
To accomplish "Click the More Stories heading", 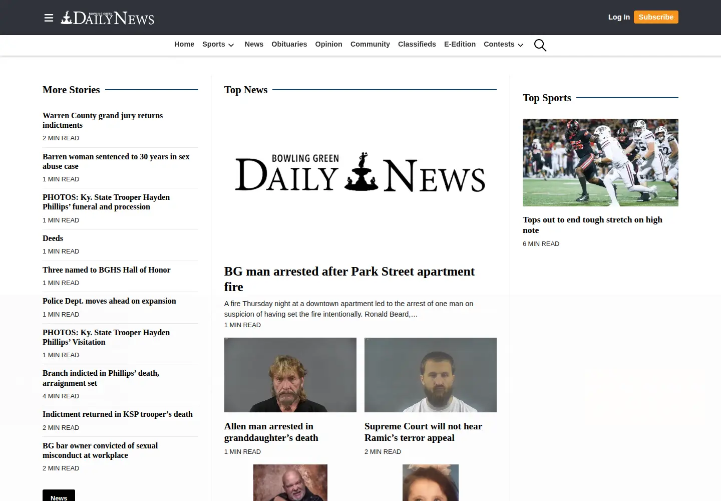I will [x=71, y=90].
